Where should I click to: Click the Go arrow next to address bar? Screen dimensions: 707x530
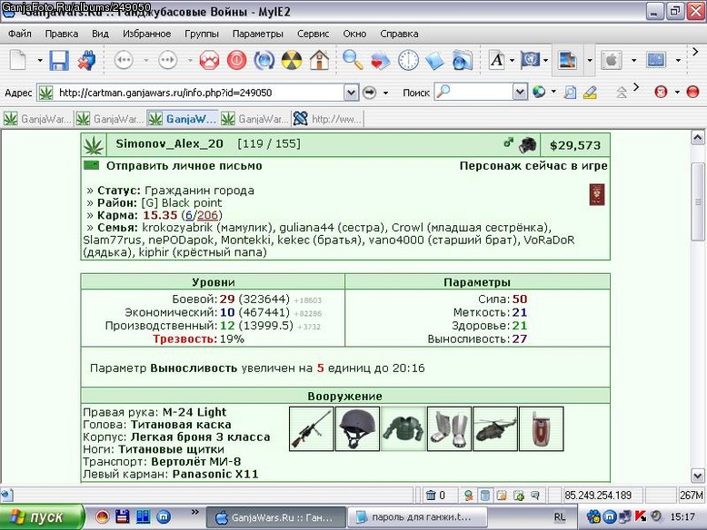tap(369, 93)
